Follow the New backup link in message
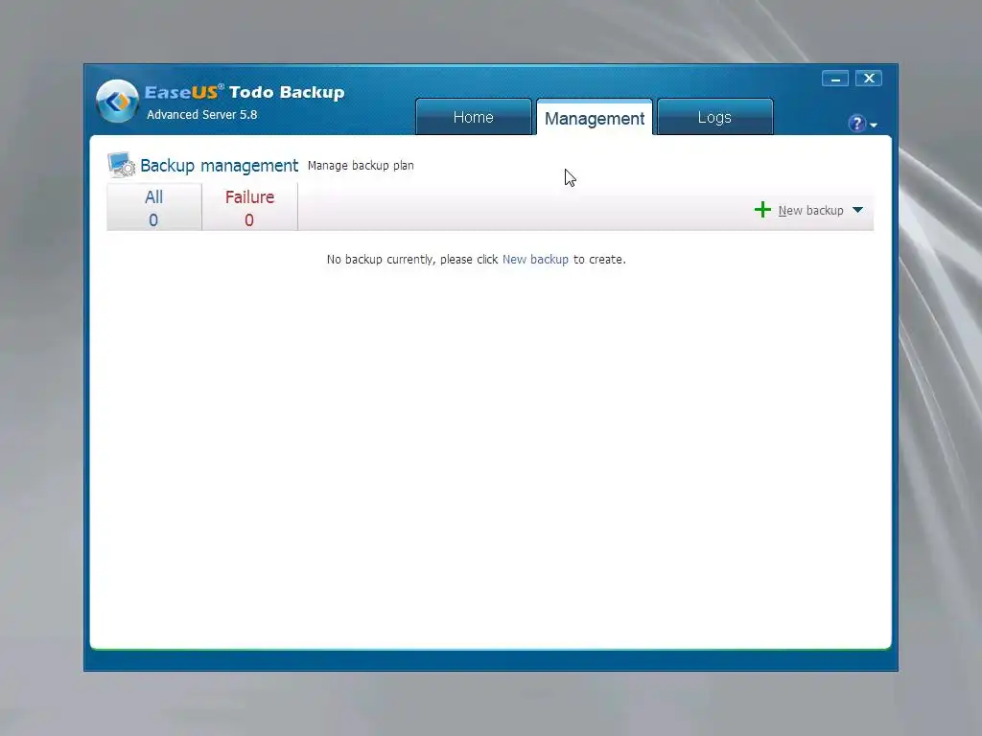This screenshot has height=736, width=982. [535, 259]
